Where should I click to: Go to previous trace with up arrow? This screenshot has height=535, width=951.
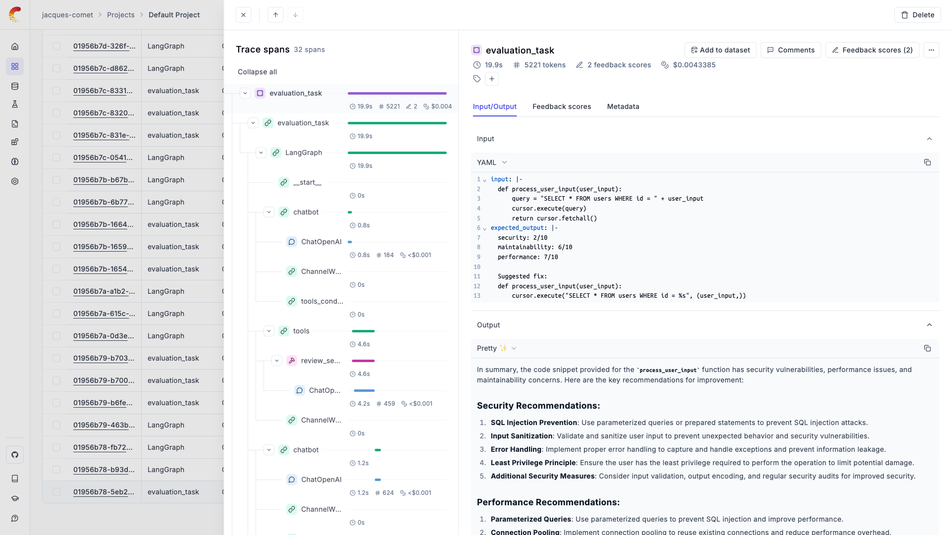point(275,15)
